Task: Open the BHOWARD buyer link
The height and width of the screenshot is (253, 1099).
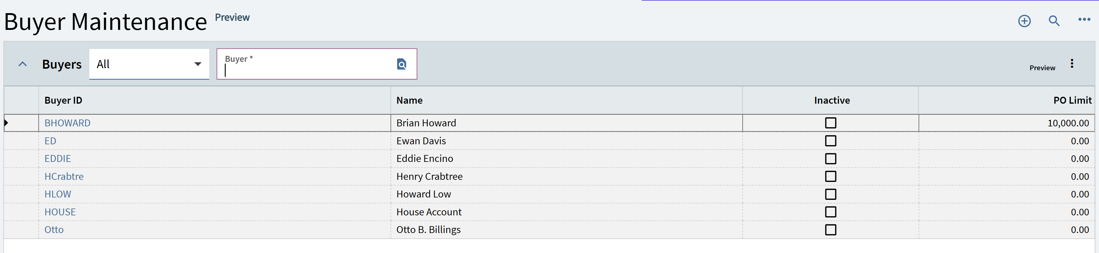Action: [x=67, y=123]
